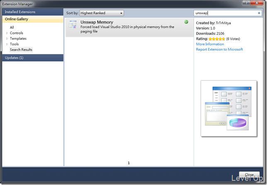The image size is (267, 185).
Task: Click the Unswap Memory extension icon
Action: (73, 24)
